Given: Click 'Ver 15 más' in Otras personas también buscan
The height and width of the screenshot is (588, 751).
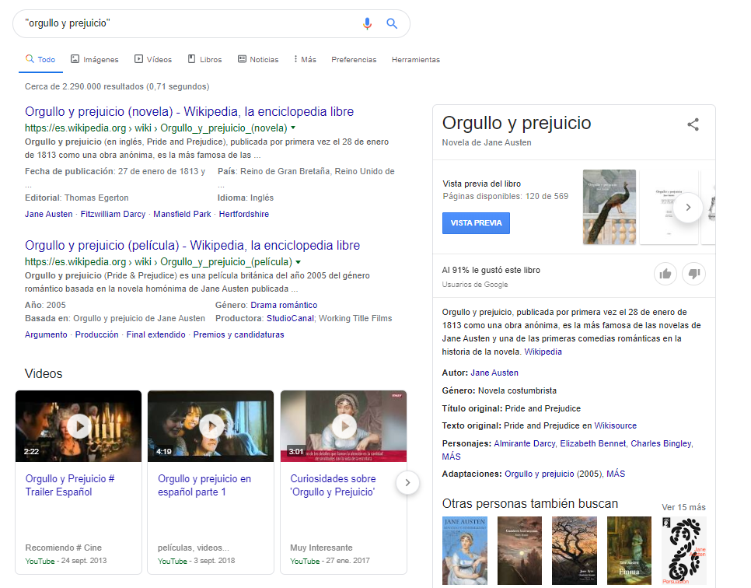Looking at the screenshot, I should [x=684, y=506].
